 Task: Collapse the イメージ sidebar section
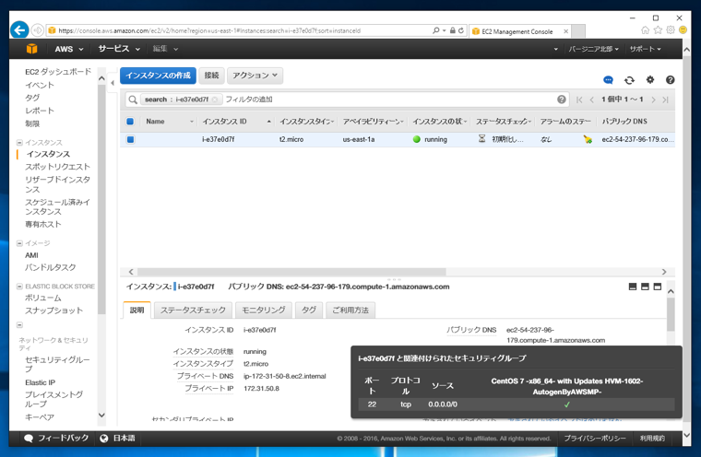click(19, 243)
